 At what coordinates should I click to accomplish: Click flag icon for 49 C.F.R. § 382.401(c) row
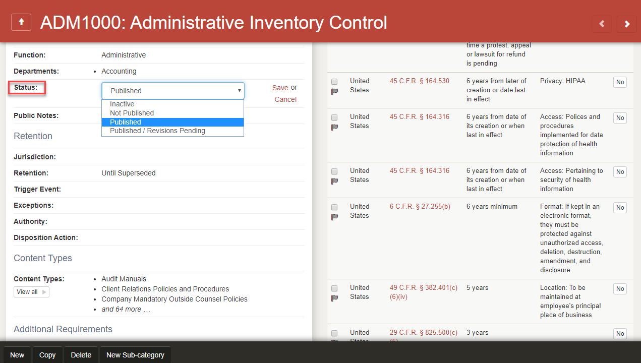coord(334,298)
